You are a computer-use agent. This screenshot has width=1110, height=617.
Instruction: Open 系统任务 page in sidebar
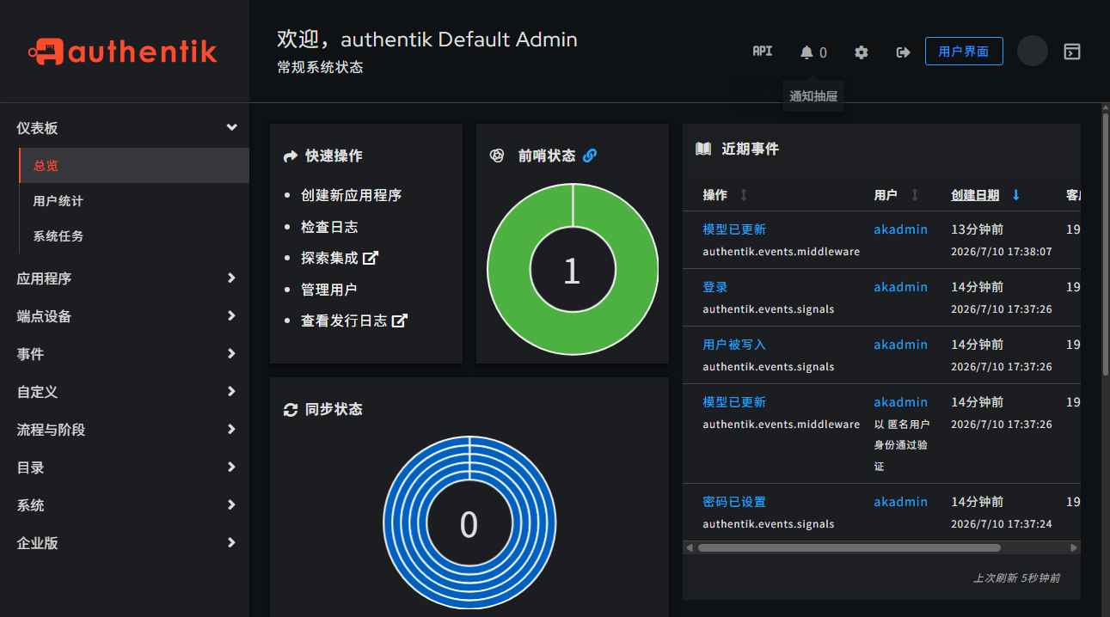(134, 236)
